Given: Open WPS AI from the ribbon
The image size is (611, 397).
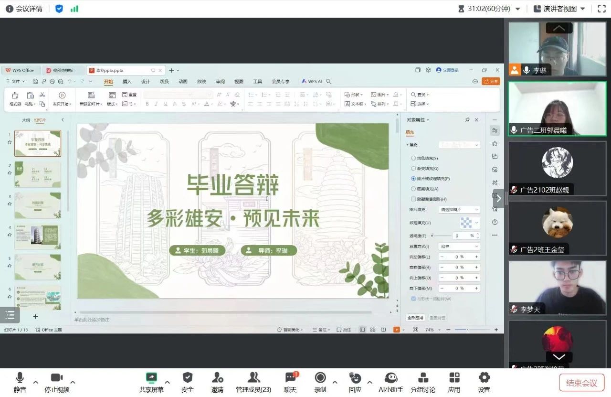Looking at the screenshot, I should click(313, 81).
